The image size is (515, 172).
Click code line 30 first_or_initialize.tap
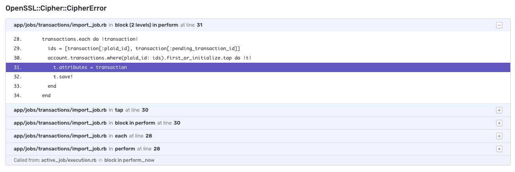[149, 58]
